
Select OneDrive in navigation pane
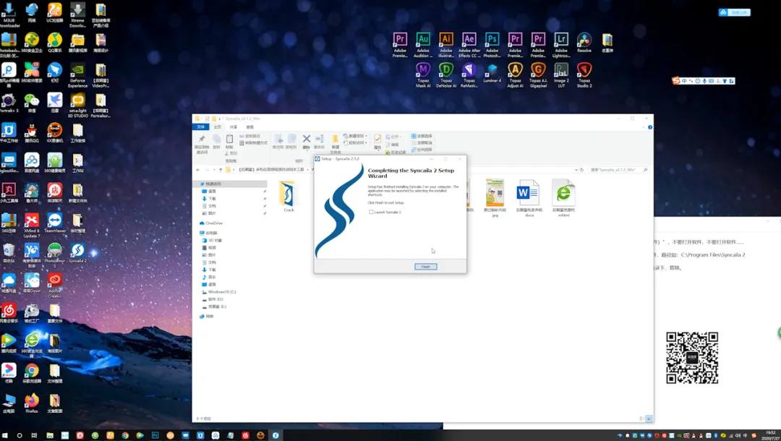tap(214, 223)
